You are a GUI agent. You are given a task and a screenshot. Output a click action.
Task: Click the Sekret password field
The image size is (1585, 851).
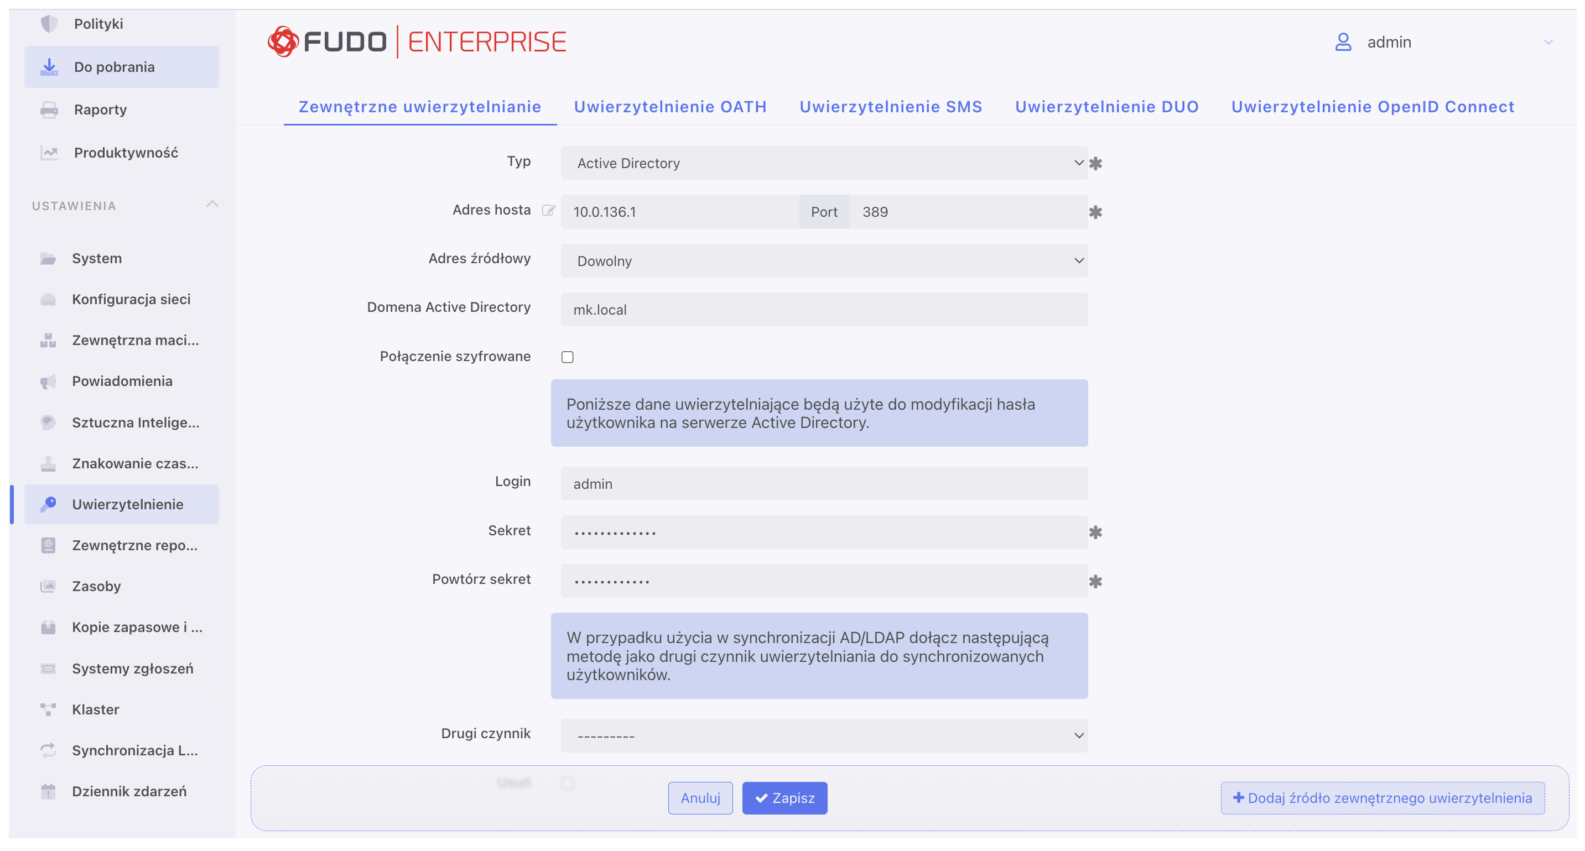(x=824, y=532)
